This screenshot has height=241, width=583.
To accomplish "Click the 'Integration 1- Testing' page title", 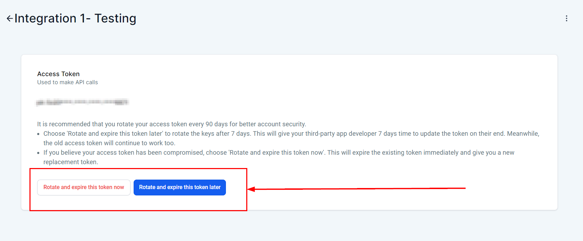I will pos(75,18).
